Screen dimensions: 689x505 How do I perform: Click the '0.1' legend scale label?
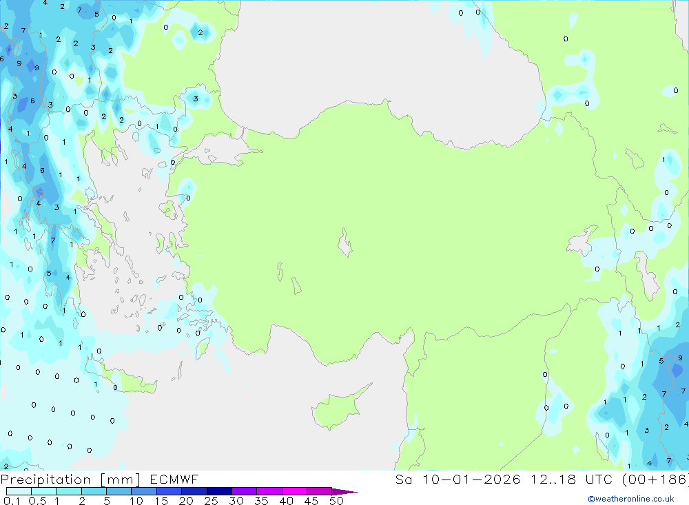[12, 501]
